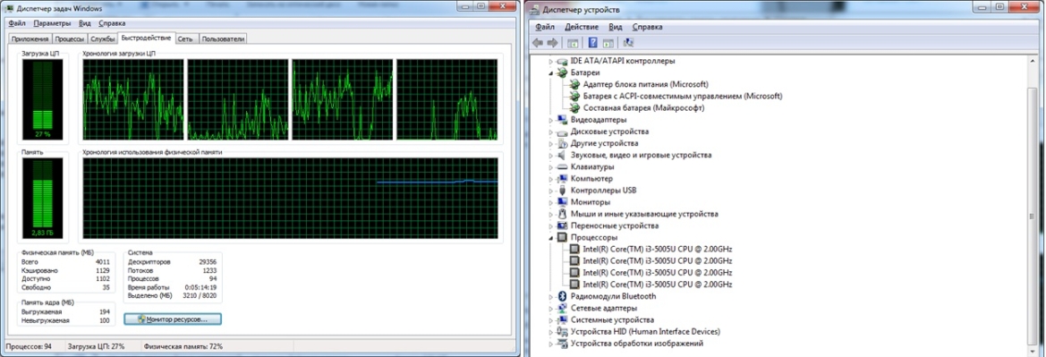
Task: Open the blue question-mark Help toolbar icon
Action: pos(592,43)
